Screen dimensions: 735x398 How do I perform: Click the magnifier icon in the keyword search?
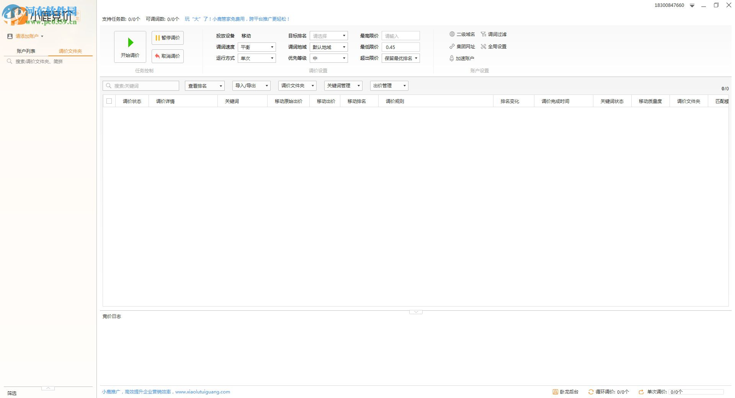tap(109, 86)
